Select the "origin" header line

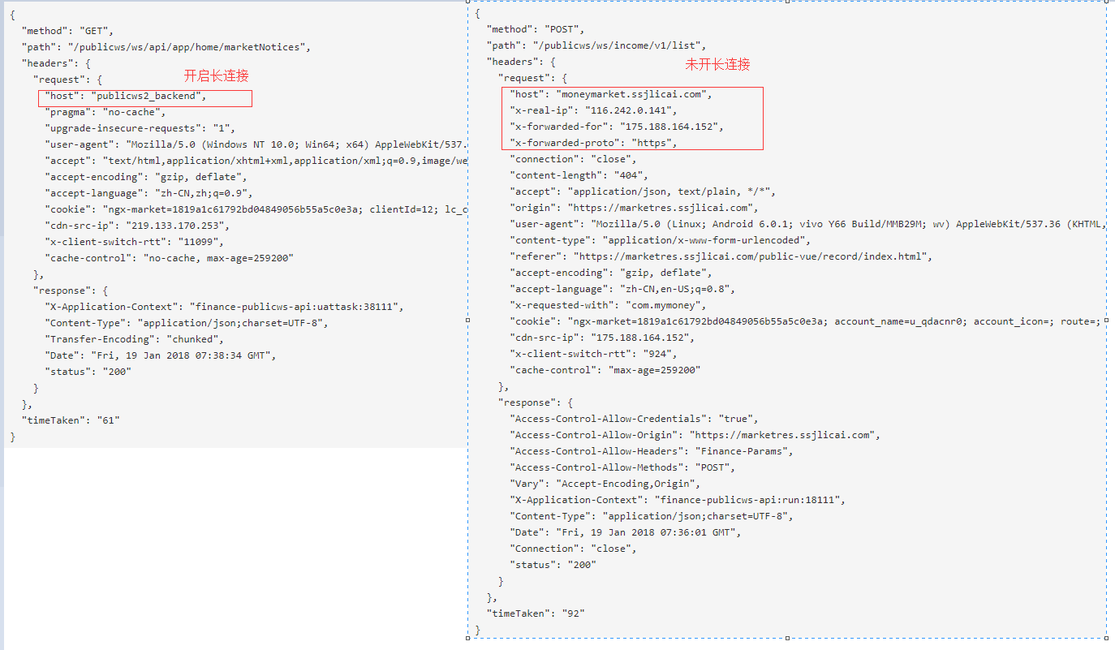[x=633, y=208]
